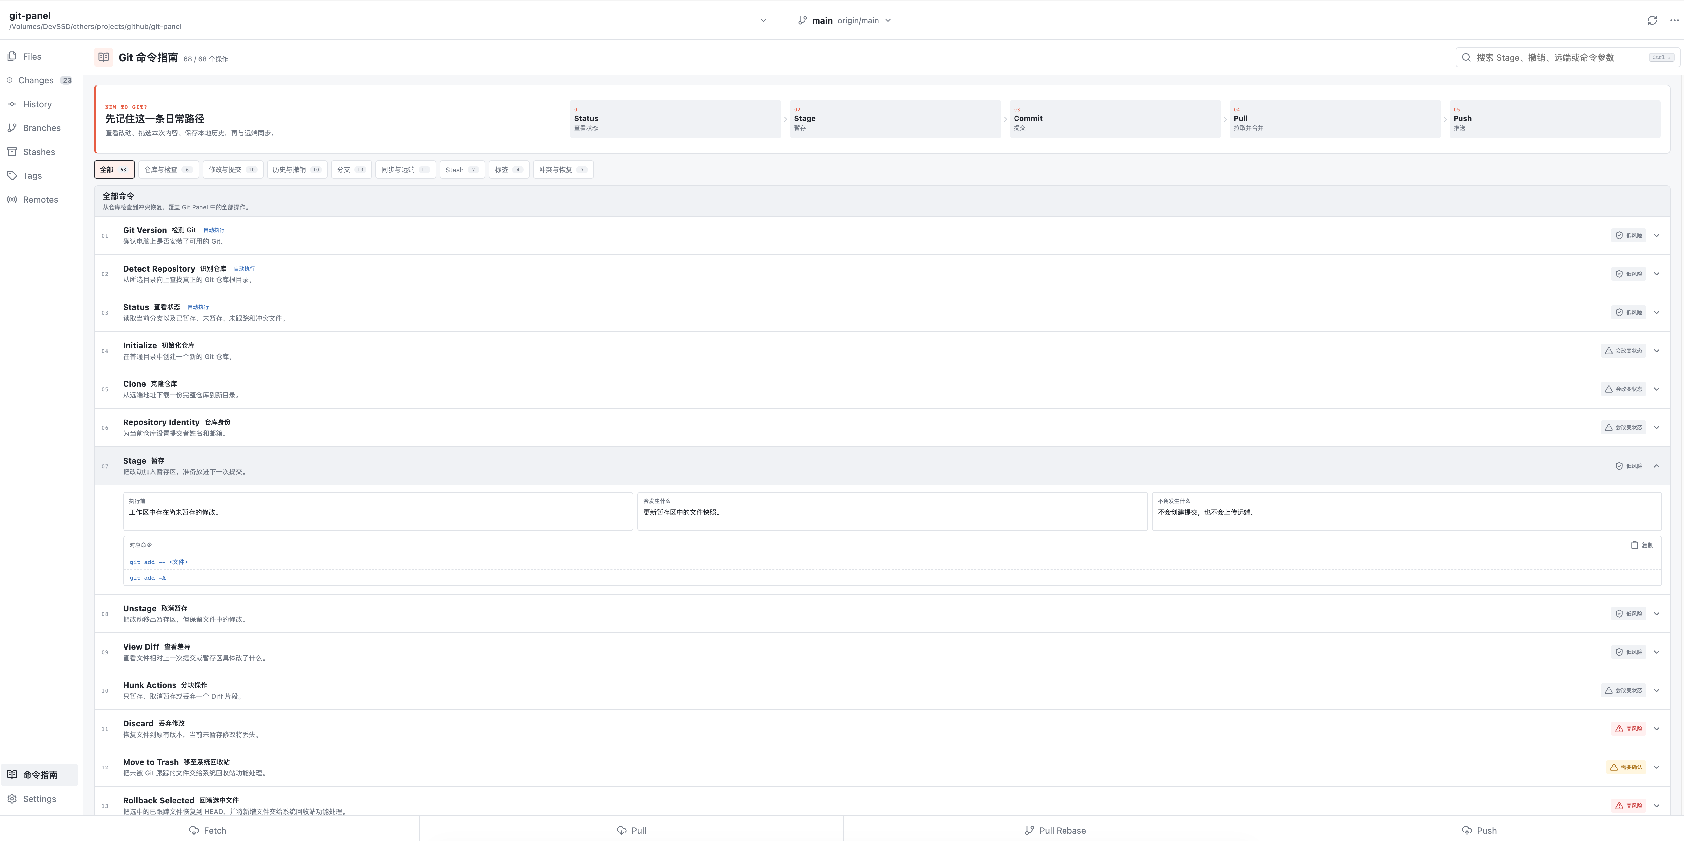Click the Pull cloud icon in bottom bar

[x=622, y=830]
